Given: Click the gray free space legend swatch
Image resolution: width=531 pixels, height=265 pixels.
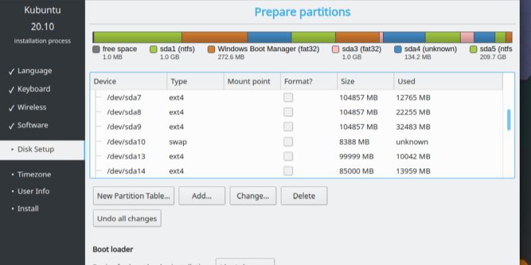Looking at the screenshot, I should click(x=97, y=49).
